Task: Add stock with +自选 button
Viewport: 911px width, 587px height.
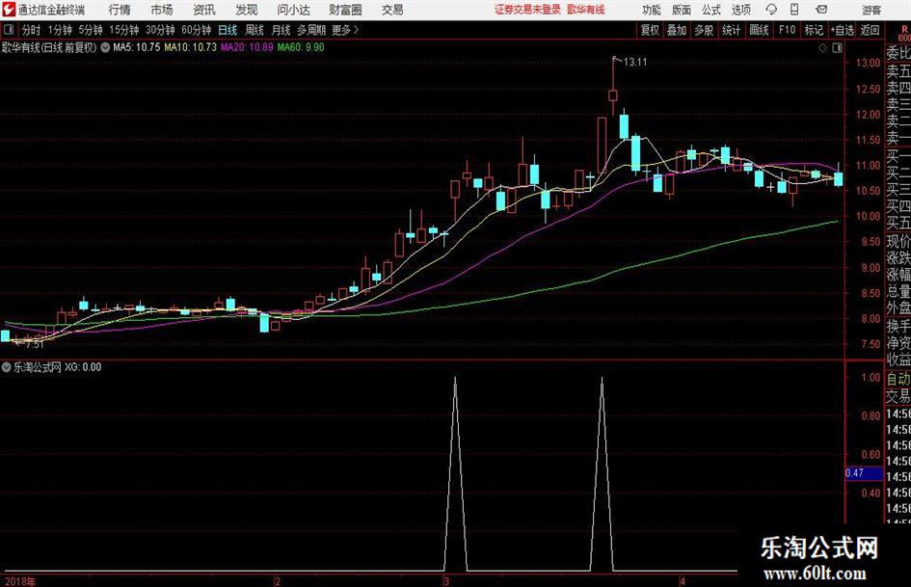Action: pos(843,30)
